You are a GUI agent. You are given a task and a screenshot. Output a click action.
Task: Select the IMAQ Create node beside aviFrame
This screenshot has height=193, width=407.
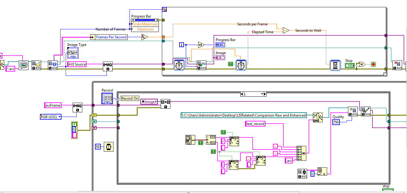click(77, 108)
